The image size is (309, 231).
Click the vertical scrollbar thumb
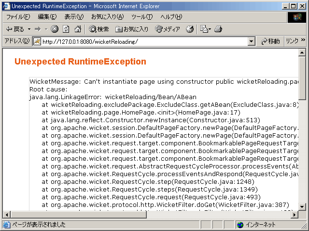pos(302,78)
